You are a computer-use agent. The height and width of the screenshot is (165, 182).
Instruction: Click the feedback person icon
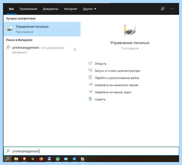[x=163, y=9]
